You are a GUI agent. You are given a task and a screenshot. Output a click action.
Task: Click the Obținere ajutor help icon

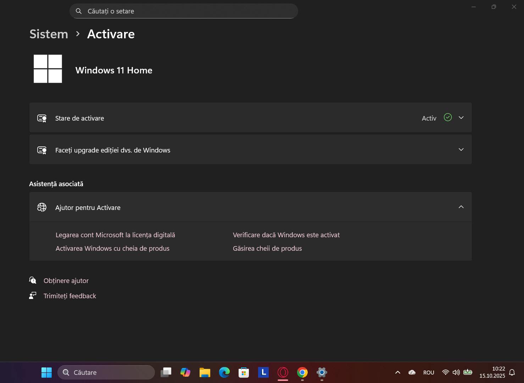coord(33,281)
